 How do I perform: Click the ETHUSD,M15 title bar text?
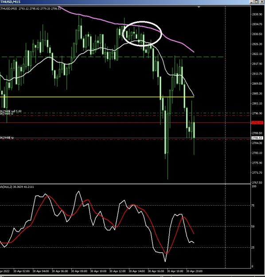coord(10,2)
